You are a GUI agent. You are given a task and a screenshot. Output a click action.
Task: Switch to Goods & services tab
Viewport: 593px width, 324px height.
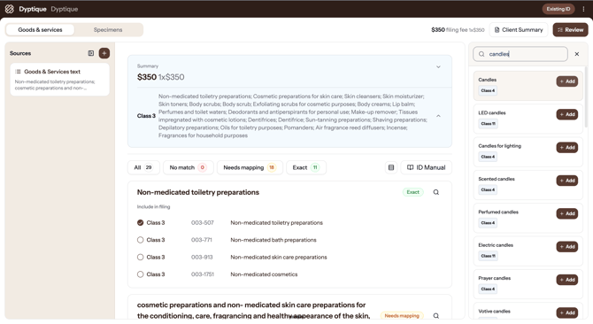pyautogui.click(x=40, y=30)
